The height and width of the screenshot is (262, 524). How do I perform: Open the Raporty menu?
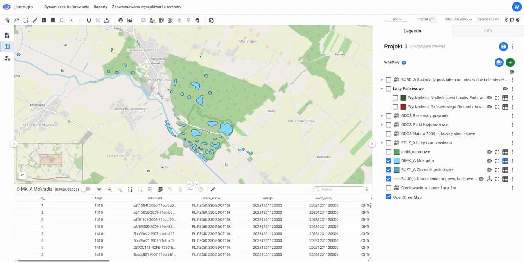[100, 7]
